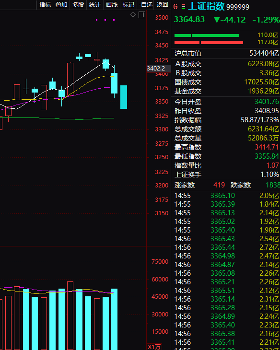The height and width of the screenshot is (350, 280).
Task: Open the 统计 statistics tool
Action: click(x=94, y=4)
